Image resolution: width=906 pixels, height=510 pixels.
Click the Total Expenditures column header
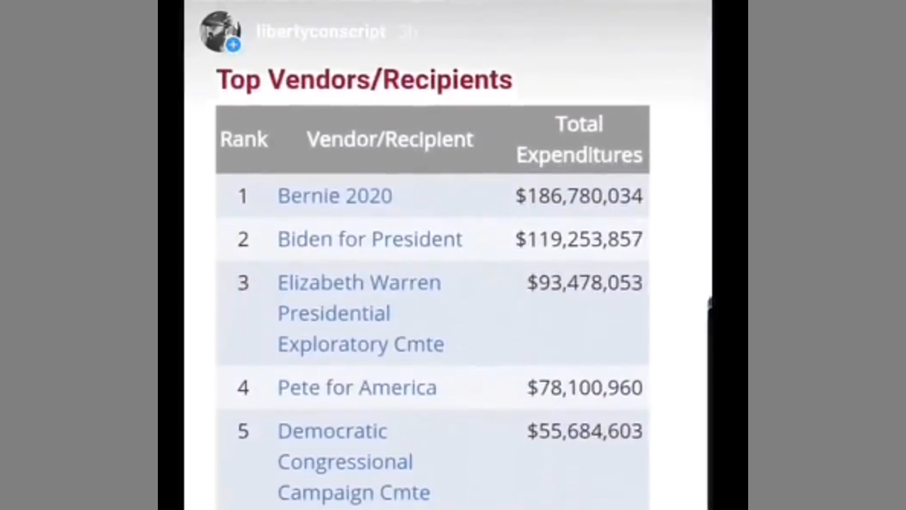point(579,140)
